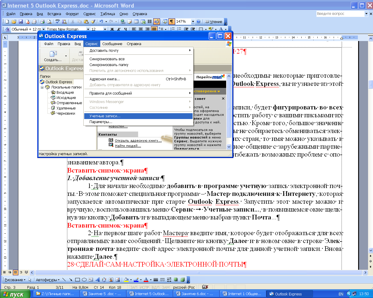
Task: Open Автофигуры dropdown in Drawing toolbar
Action: click(x=47, y=280)
